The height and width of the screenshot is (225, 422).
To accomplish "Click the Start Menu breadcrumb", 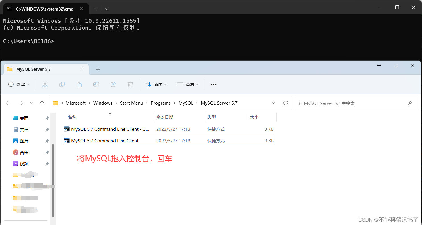I will click(131, 103).
